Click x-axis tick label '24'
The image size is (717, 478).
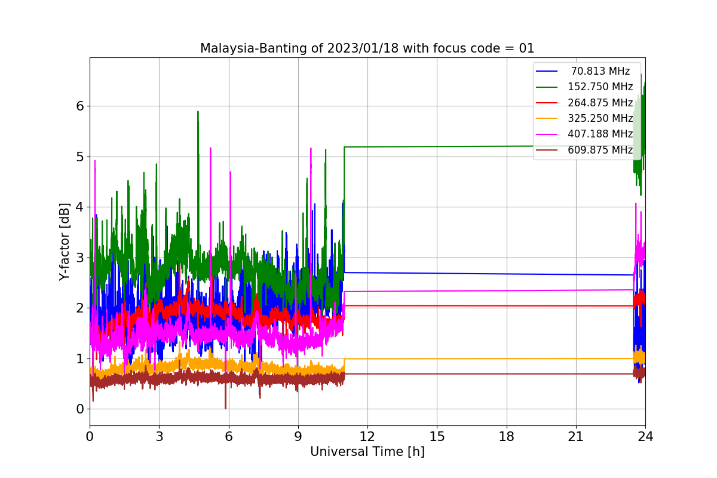[645, 436]
